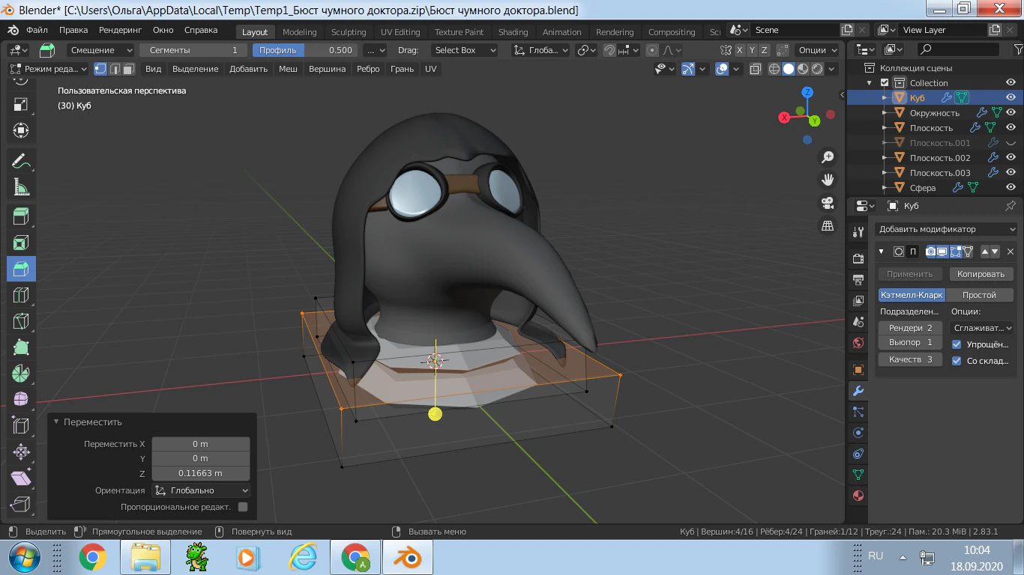
Task: Uncheck the Со склад... checkbox
Action: [957, 361]
